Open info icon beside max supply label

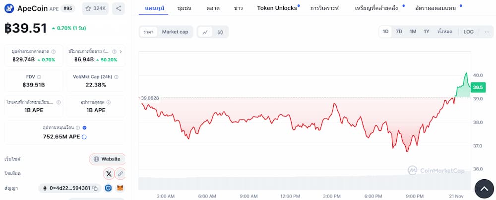click(x=109, y=102)
